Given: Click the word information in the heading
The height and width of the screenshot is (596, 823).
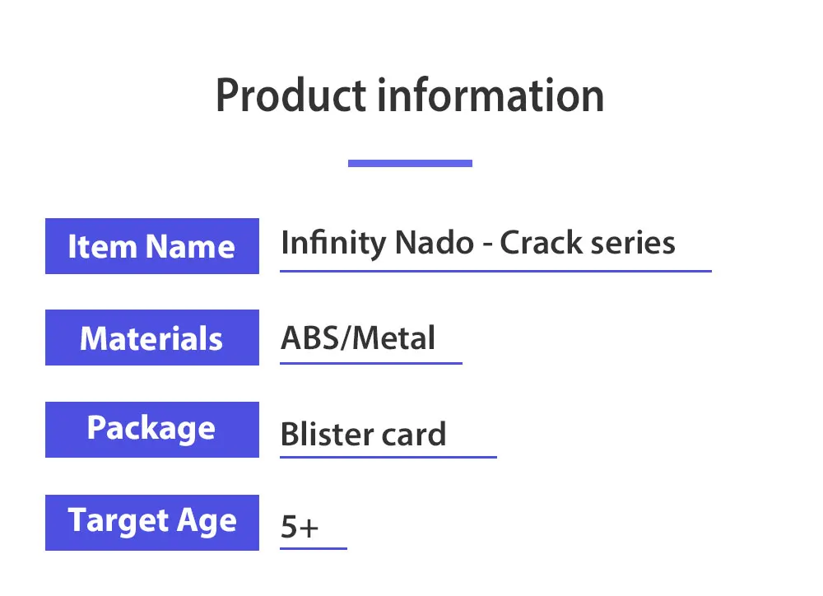Looking at the screenshot, I should pyautogui.click(x=491, y=95).
